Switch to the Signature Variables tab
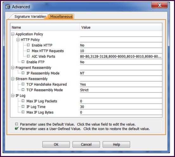This screenshot has height=157, width=175. (x=30, y=16)
